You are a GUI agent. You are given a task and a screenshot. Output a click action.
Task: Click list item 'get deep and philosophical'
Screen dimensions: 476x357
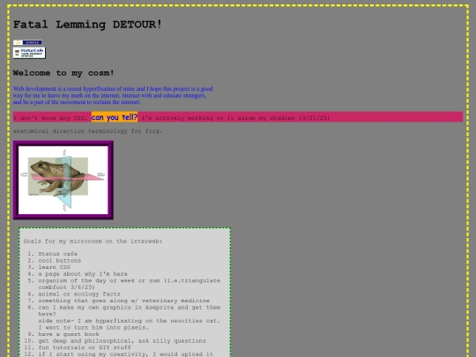[122, 340]
